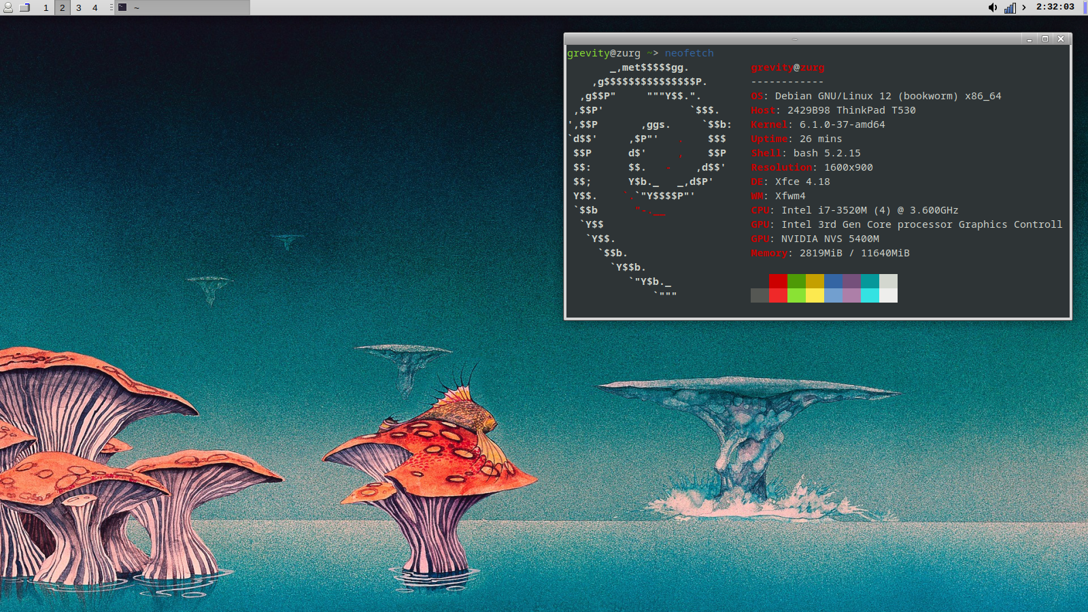
Task: Open the volume control icon
Action: click(993, 7)
